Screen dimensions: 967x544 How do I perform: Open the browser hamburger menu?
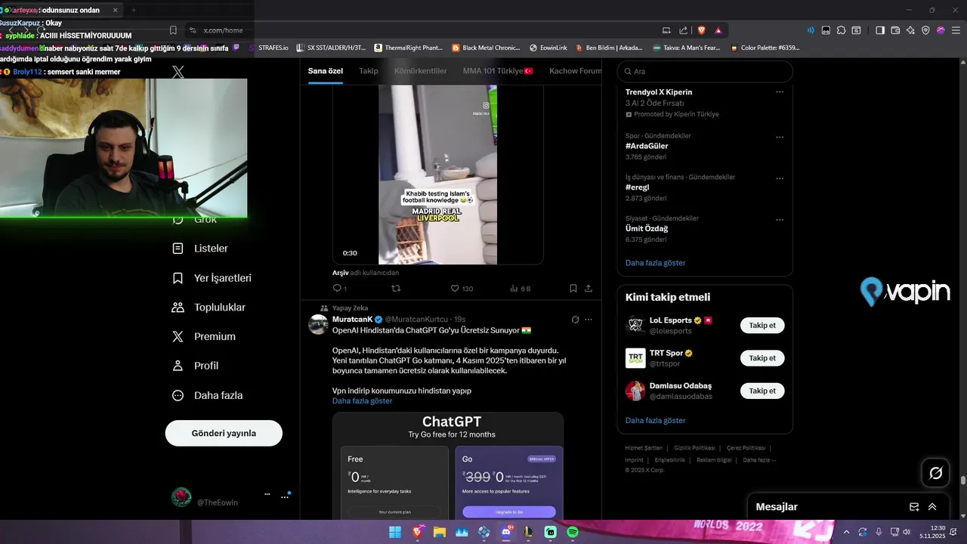(x=955, y=30)
